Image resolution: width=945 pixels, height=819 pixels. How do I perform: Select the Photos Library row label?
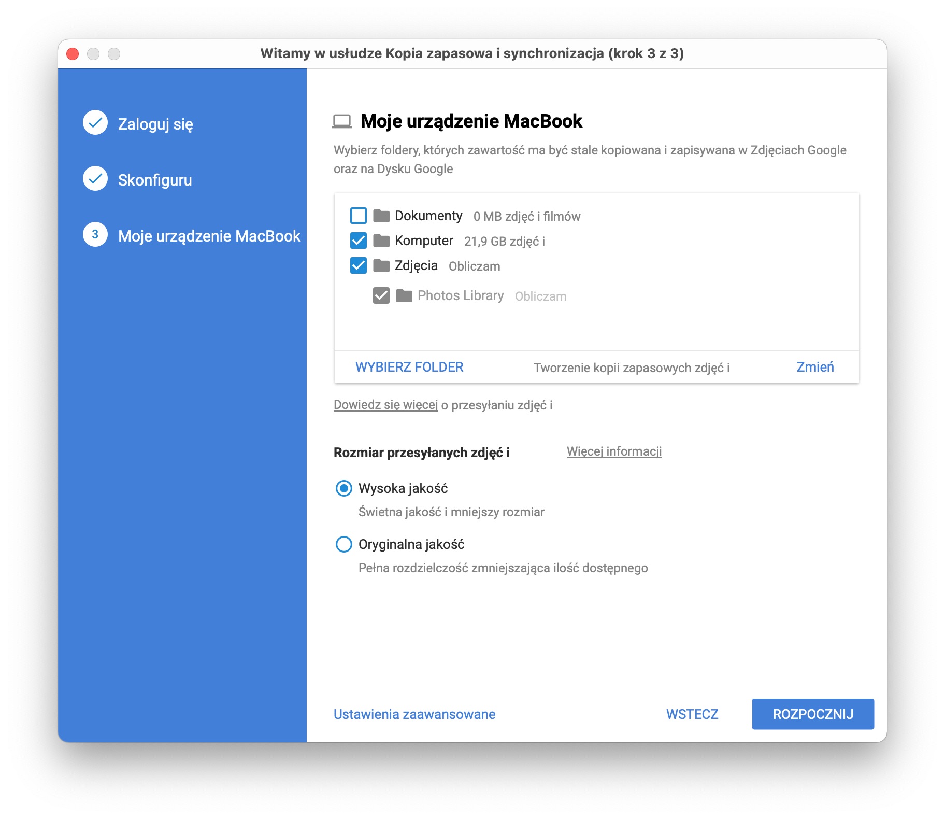pyautogui.click(x=461, y=295)
